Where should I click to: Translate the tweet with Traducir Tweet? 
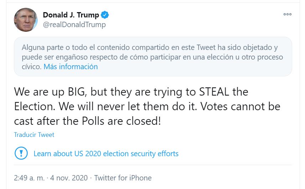tap(34, 135)
